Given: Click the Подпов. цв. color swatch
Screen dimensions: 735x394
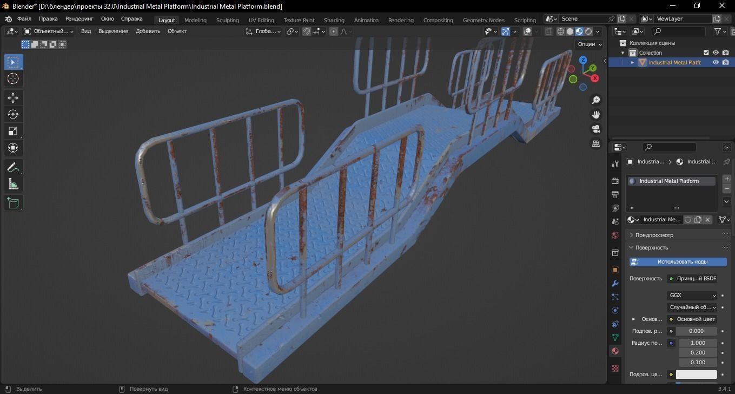Looking at the screenshot, I should tap(698, 374).
